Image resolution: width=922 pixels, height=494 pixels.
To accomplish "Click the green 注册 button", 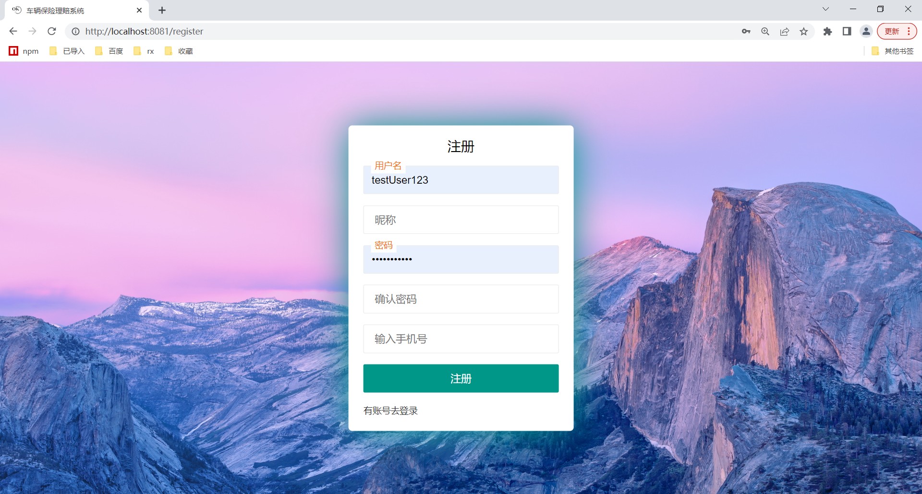I will click(x=461, y=378).
